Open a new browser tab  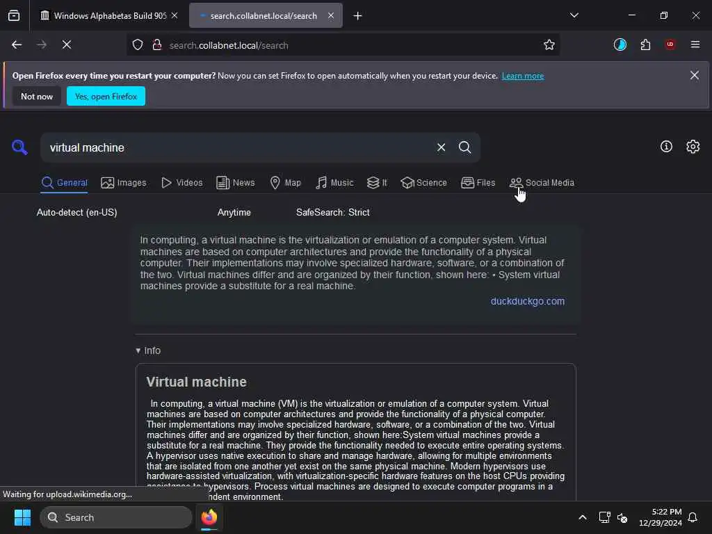tap(358, 16)
